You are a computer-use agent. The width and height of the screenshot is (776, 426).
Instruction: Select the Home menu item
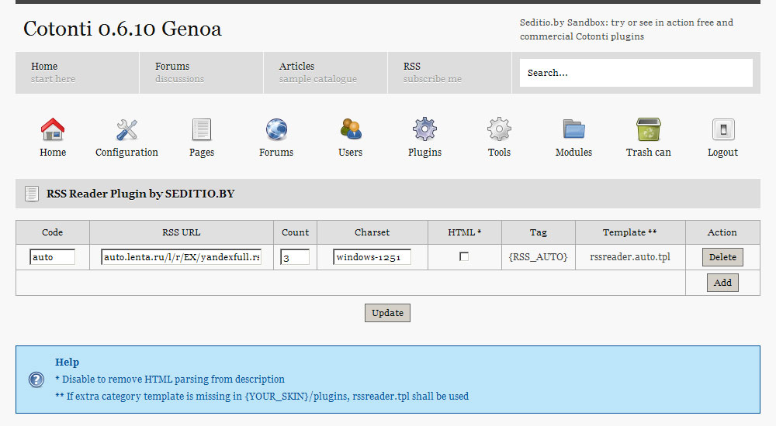pos(44,72)
